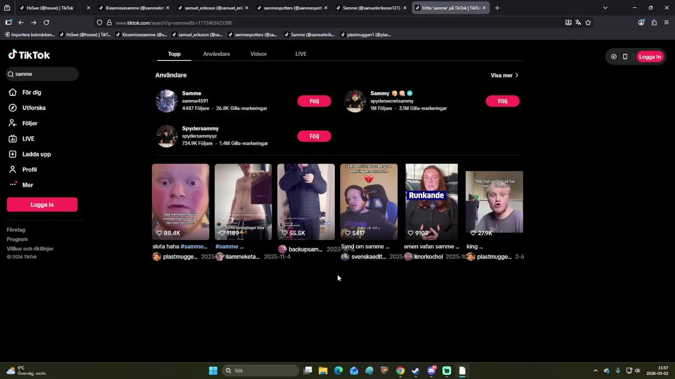The width and height of the screenshot is (675, 379).
Task: Show hidden system tray icons
Action: tap(595, 371)
